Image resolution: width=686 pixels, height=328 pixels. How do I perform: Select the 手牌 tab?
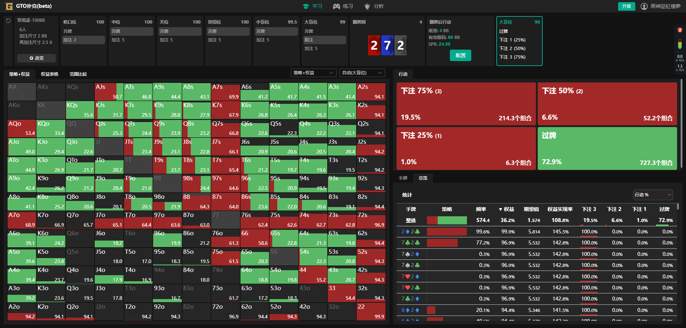coord(403,178)
